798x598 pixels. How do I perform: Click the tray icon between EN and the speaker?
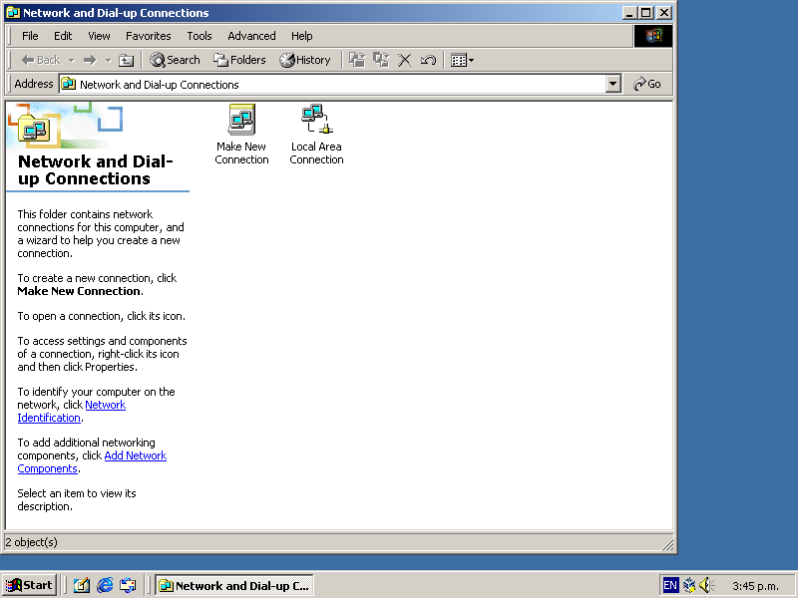[689, 585]
